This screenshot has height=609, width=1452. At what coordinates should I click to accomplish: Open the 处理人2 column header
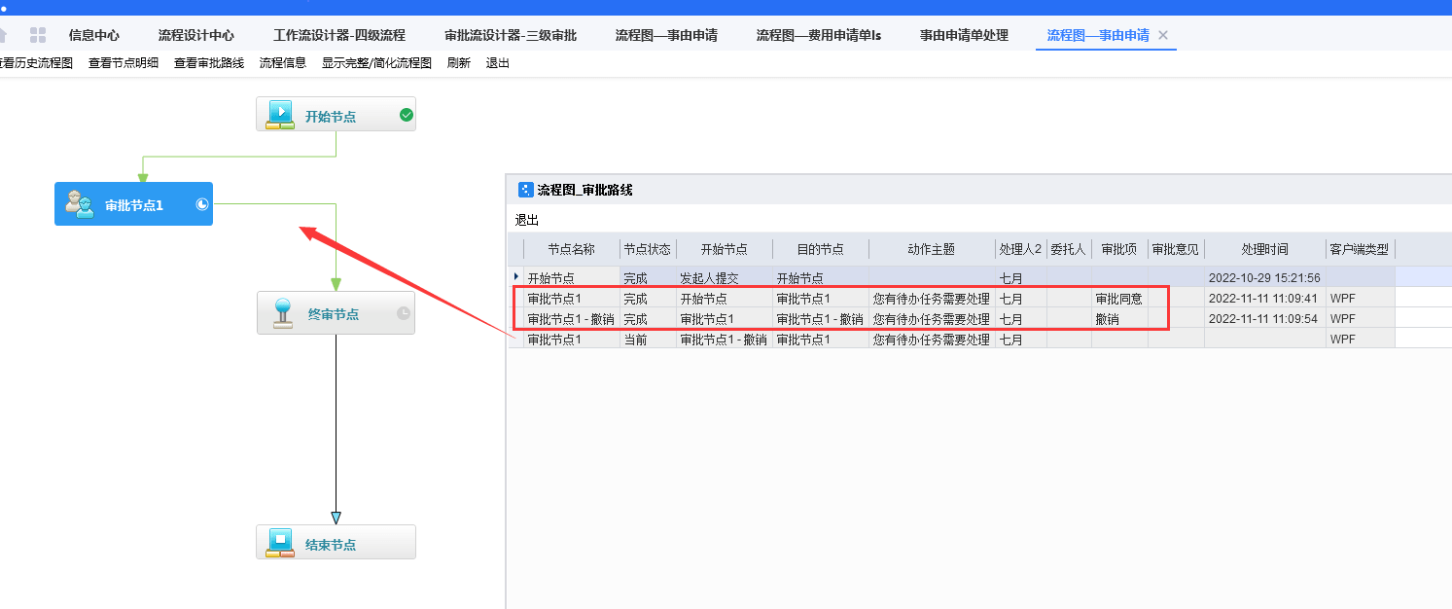pyautogui.click(x=1019, y=249)
